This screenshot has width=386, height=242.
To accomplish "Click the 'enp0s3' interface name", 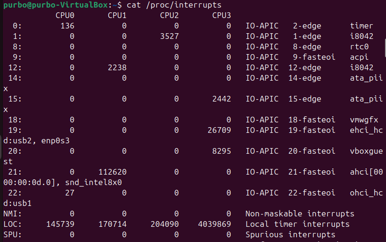I will (56, 140).
